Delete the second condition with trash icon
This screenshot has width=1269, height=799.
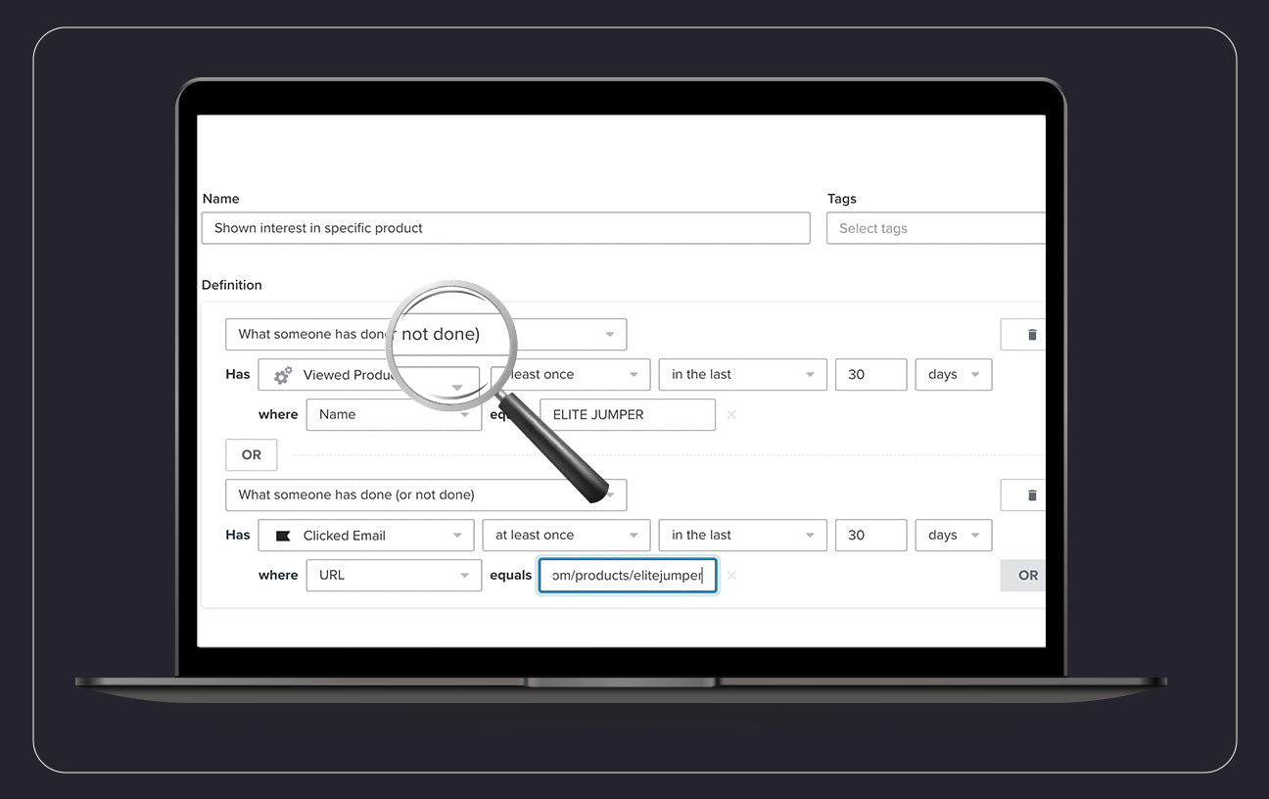1030,495
